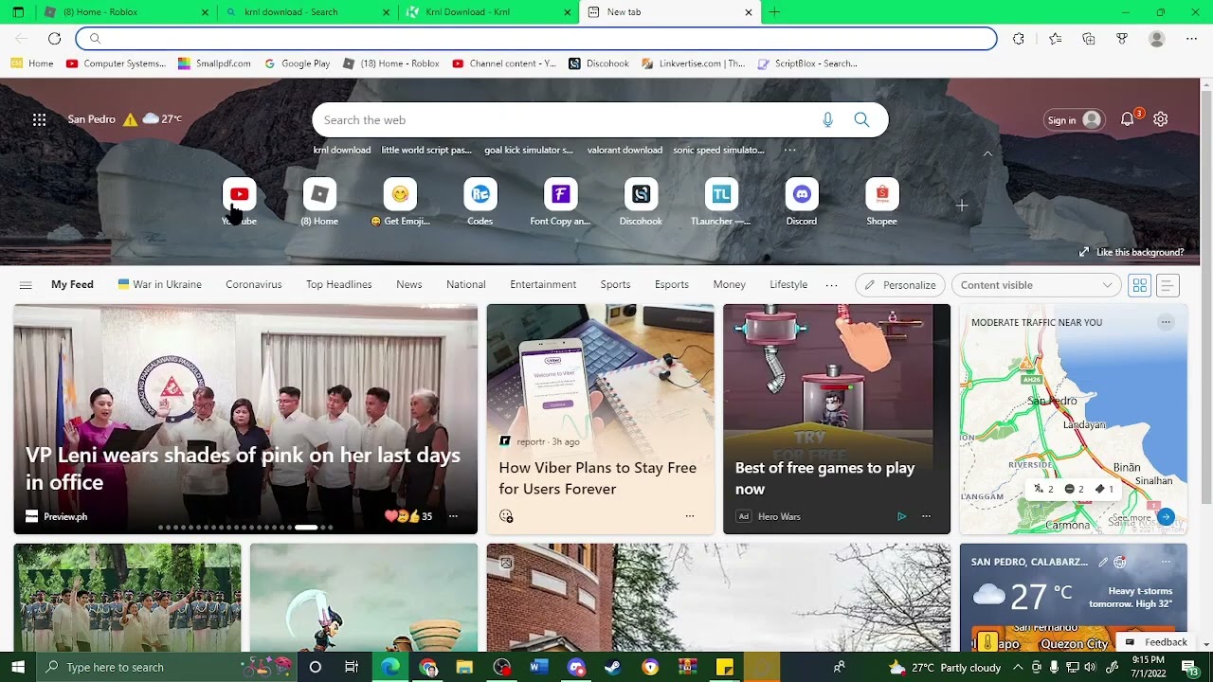The width and height of the screenshot is (1213, 682).
Task: Open the ScriptBlox bookmark
Action: point(807,63)
